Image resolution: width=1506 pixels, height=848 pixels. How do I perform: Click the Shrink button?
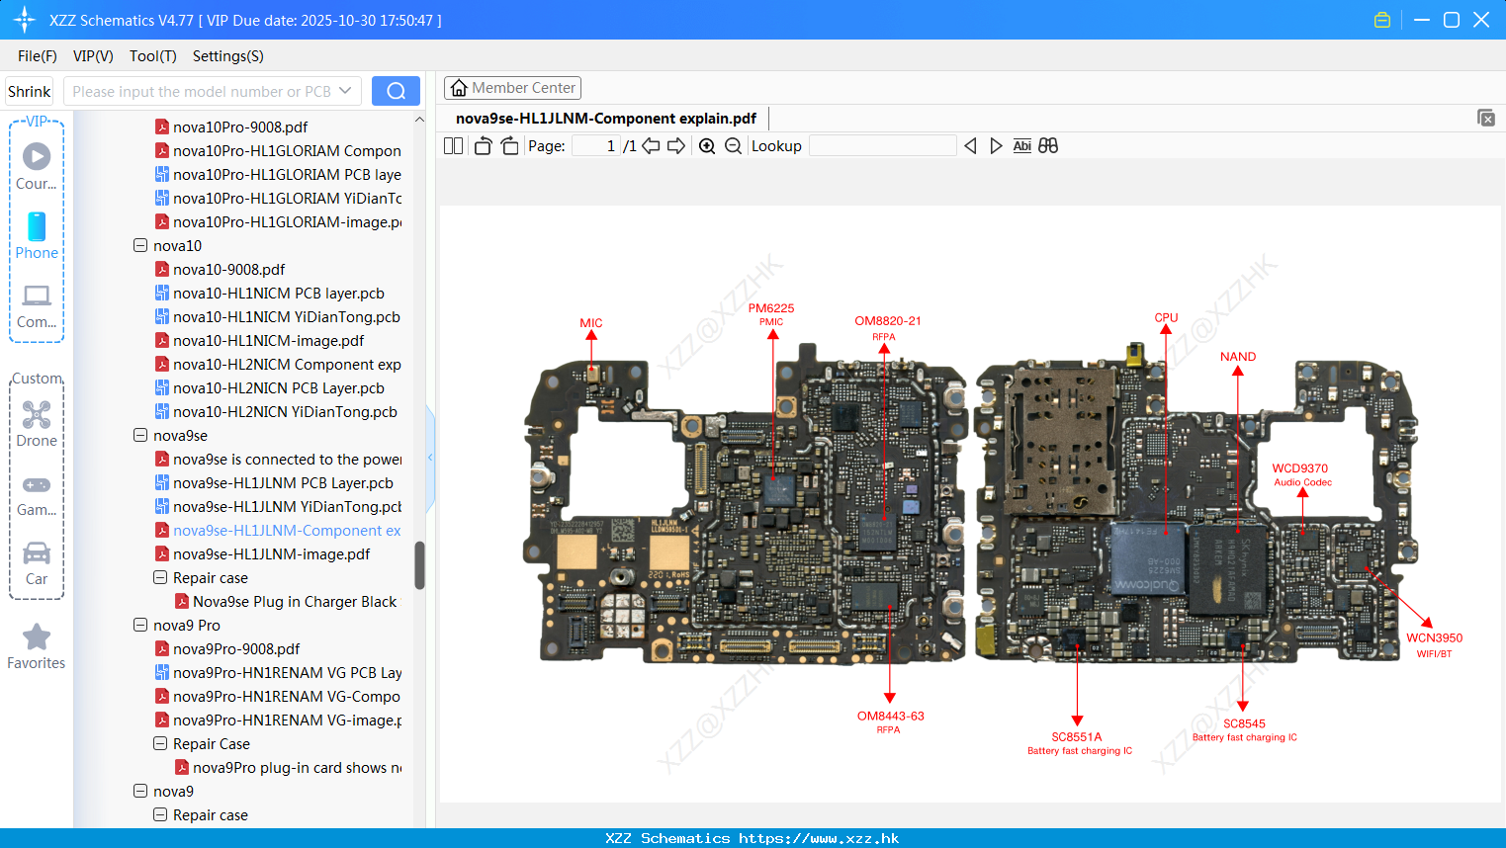[x=30, y=91]
